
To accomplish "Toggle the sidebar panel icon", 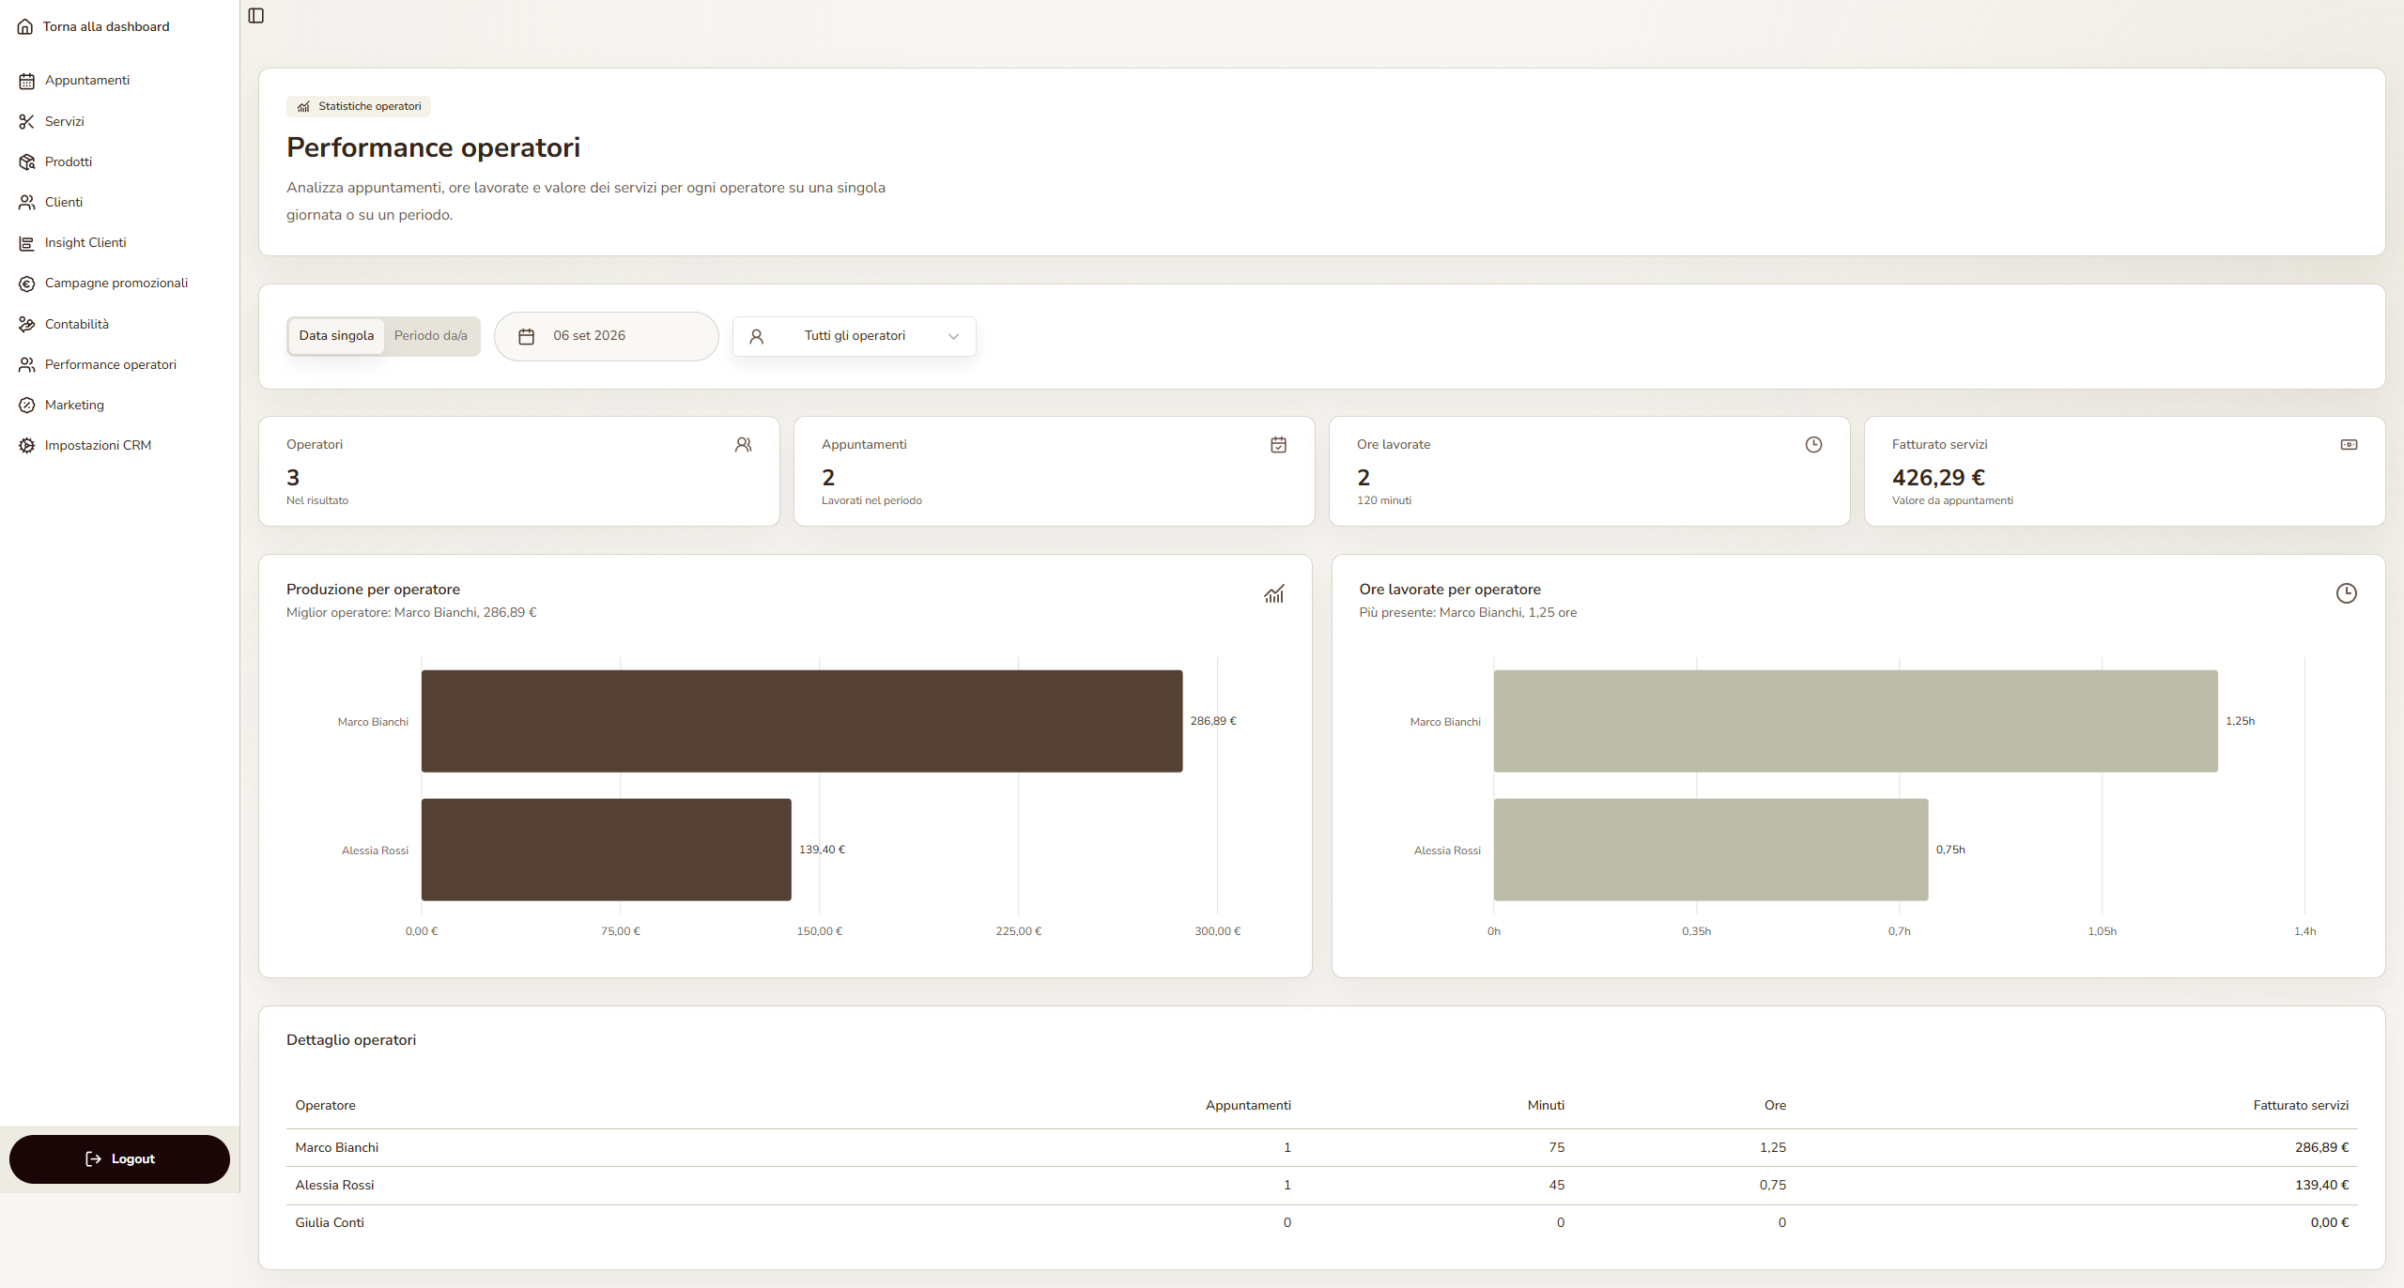I will click(255, 16).
